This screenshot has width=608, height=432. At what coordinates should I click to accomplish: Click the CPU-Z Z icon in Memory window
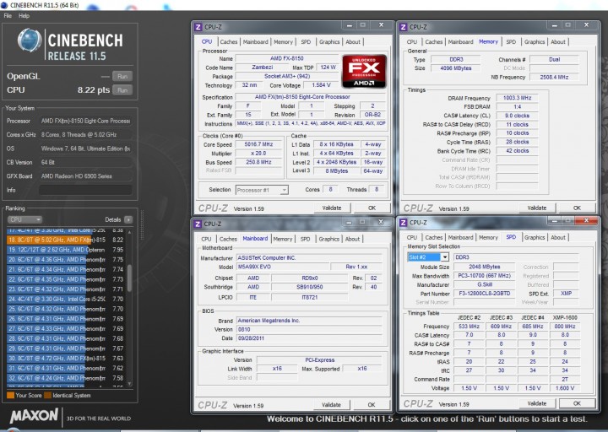click(403, 27)
